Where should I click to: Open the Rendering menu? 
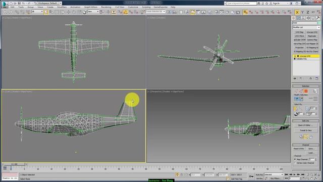pyautogui.click(x=106, y=7)
